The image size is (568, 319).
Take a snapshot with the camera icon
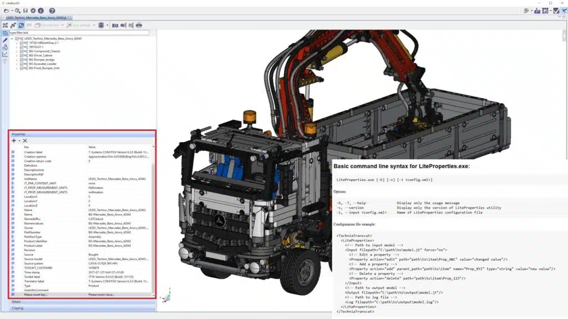tap(115, 26)
